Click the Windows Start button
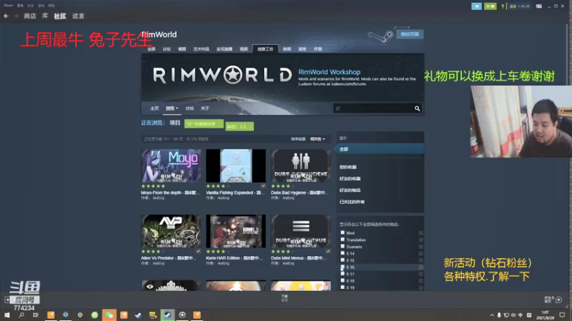Screen dimensions: 572x321 pos(7,315)
